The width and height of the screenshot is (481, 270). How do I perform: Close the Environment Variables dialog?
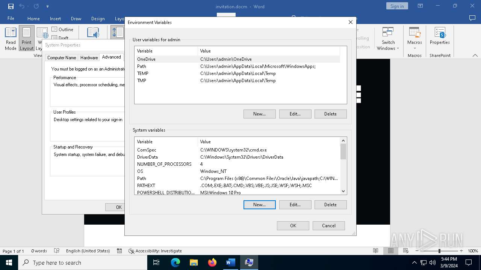click(x=351, y=22)
